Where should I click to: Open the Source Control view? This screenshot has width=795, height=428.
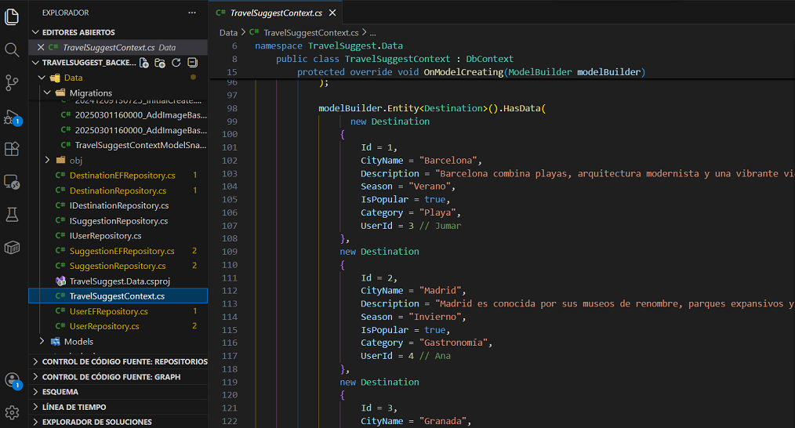(12, 82)
